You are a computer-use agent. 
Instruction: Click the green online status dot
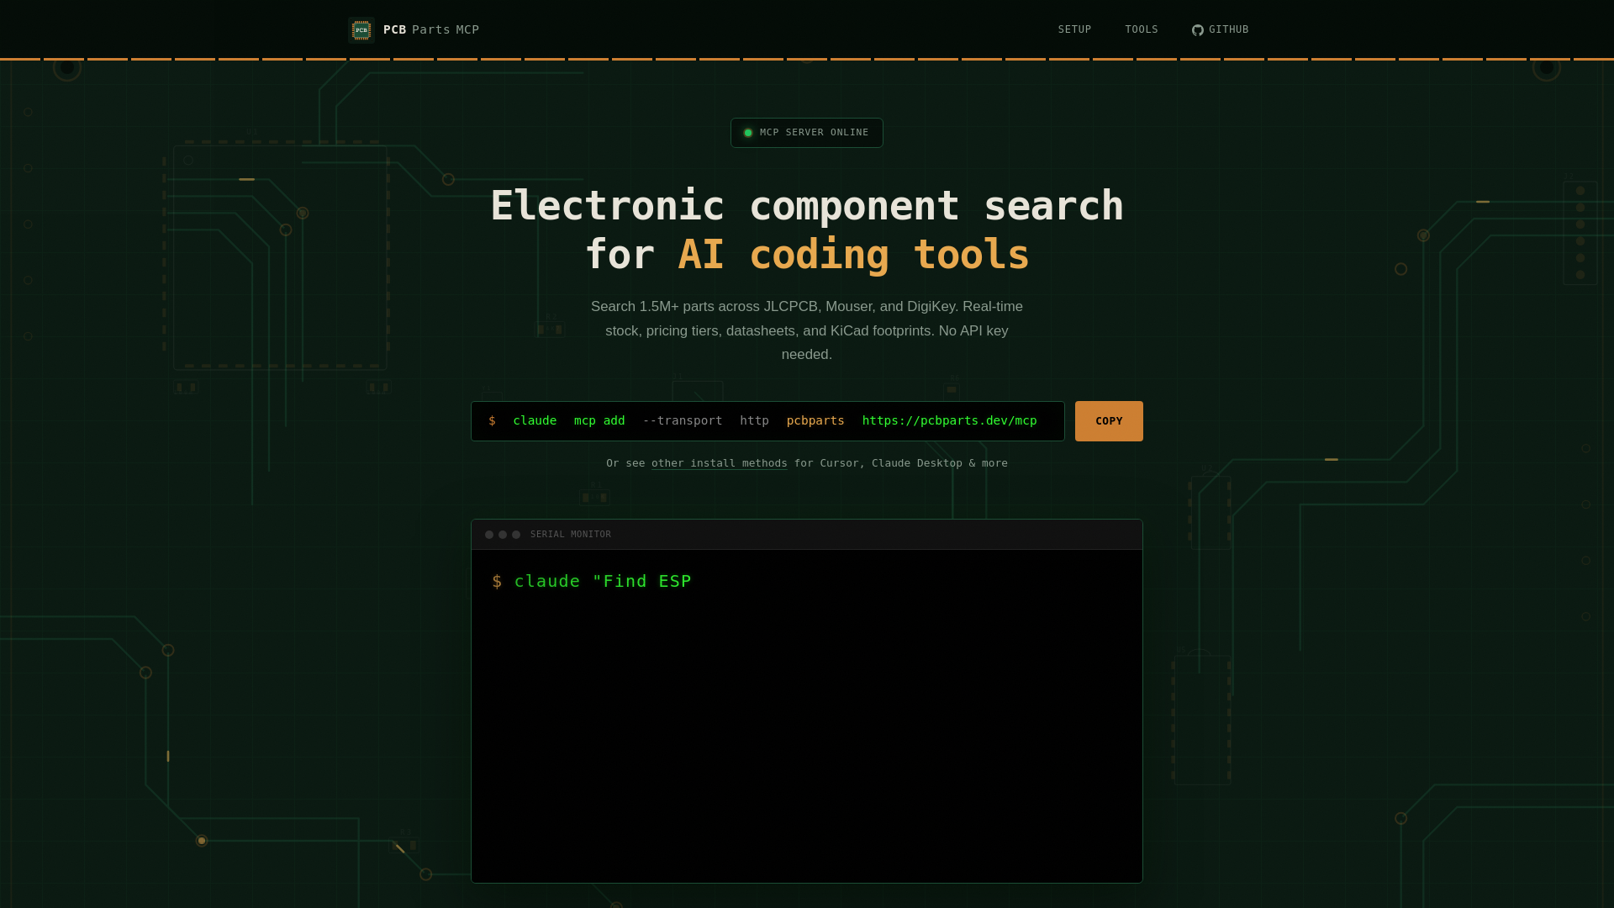(748, 133)
